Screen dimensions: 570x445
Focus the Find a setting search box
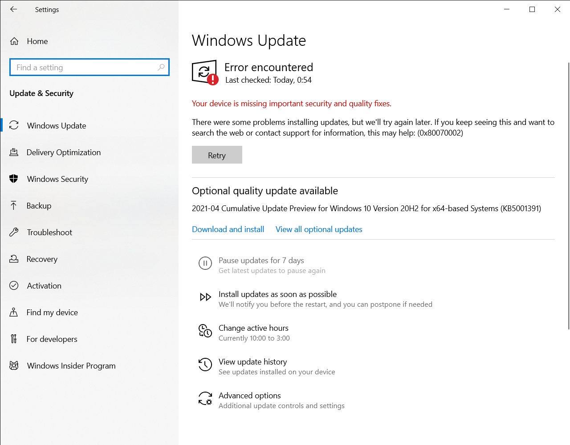coord(90,67)
